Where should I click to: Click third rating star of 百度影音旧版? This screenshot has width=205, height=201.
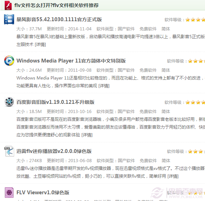coord(198,102)
